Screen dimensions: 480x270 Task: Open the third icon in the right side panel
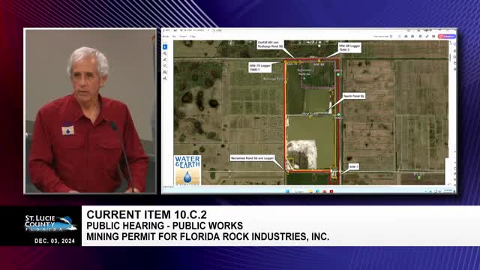455,57
